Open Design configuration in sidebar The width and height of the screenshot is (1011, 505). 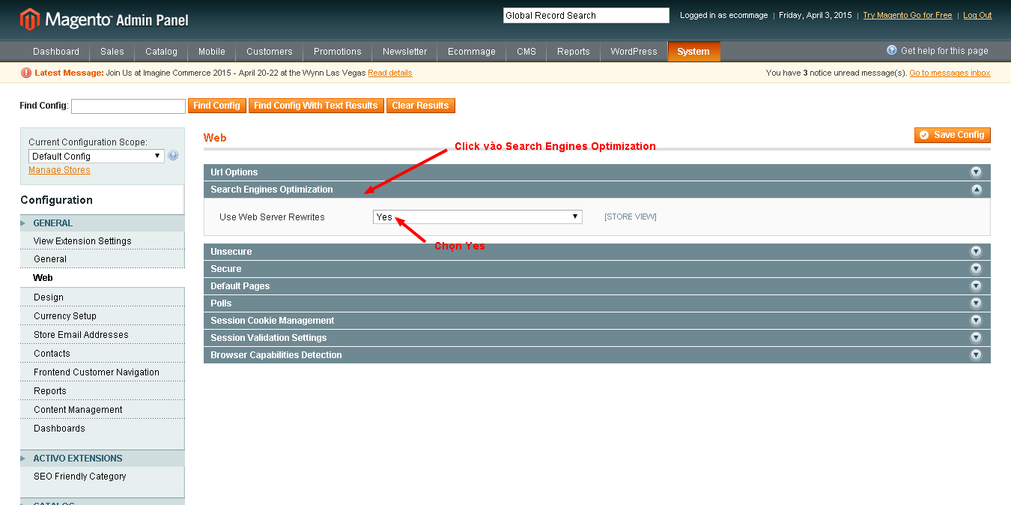(x=102, y=297)
